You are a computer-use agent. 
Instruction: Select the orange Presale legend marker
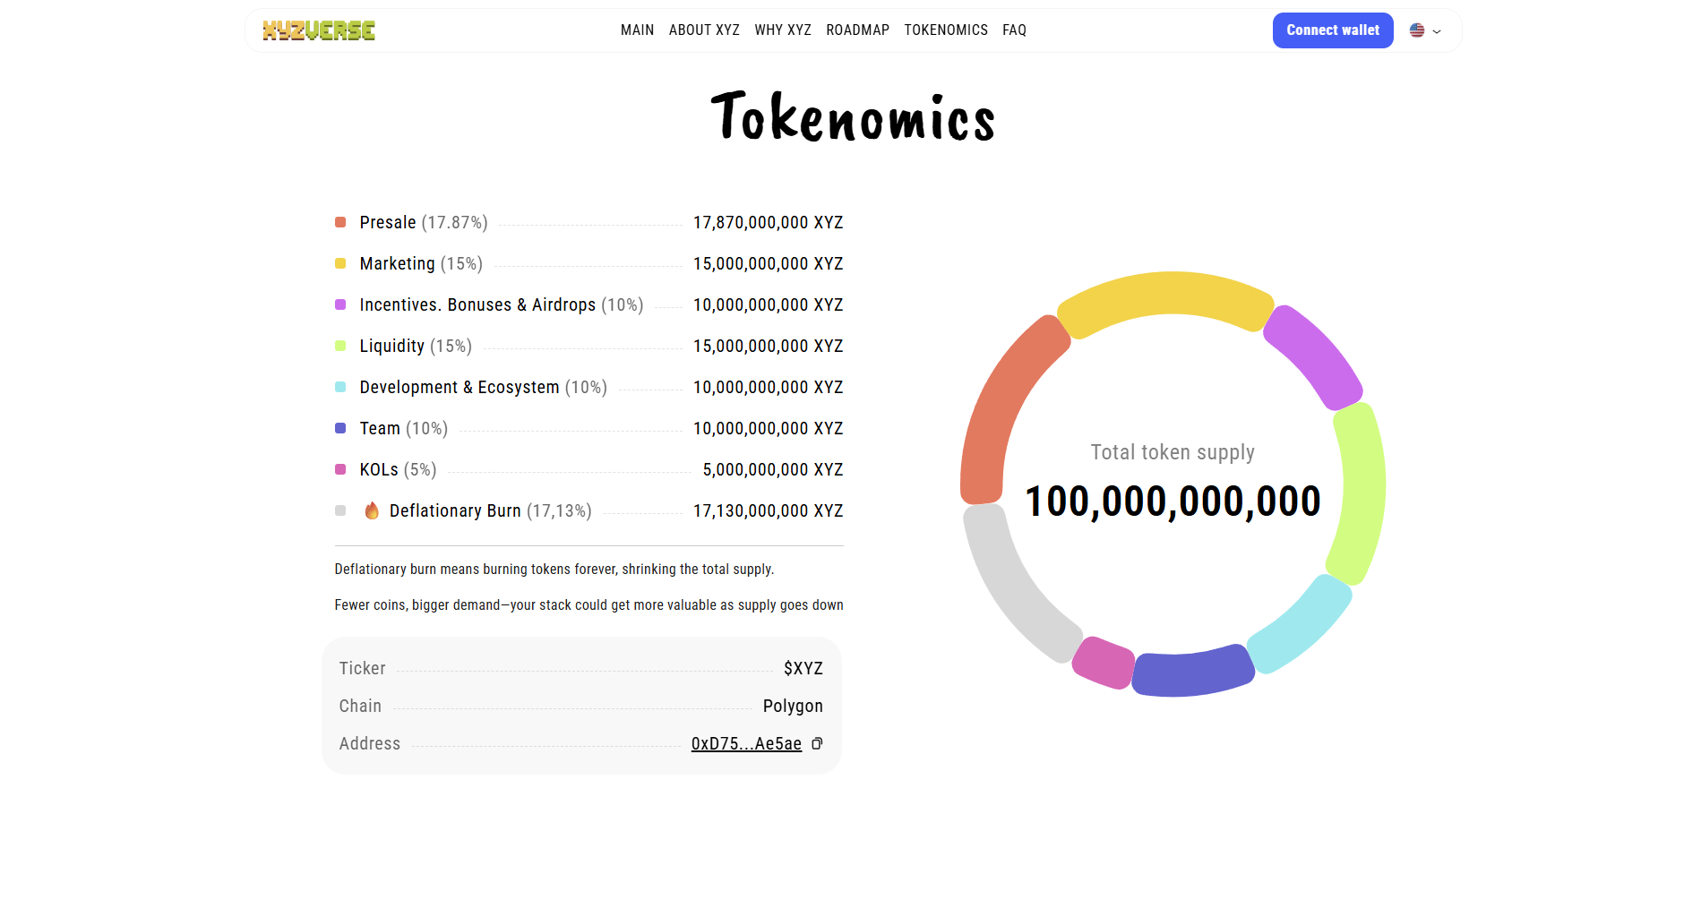pos(340,221)
